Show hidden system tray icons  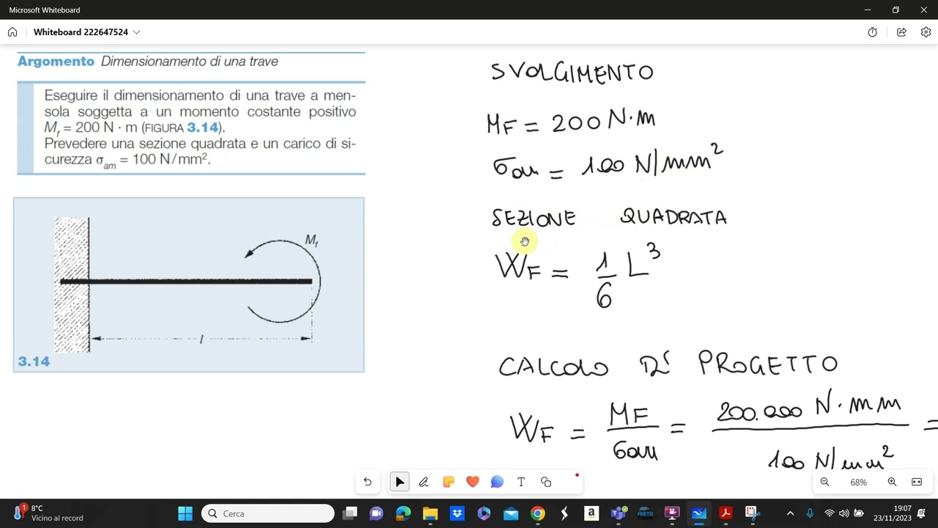[790, 513]
